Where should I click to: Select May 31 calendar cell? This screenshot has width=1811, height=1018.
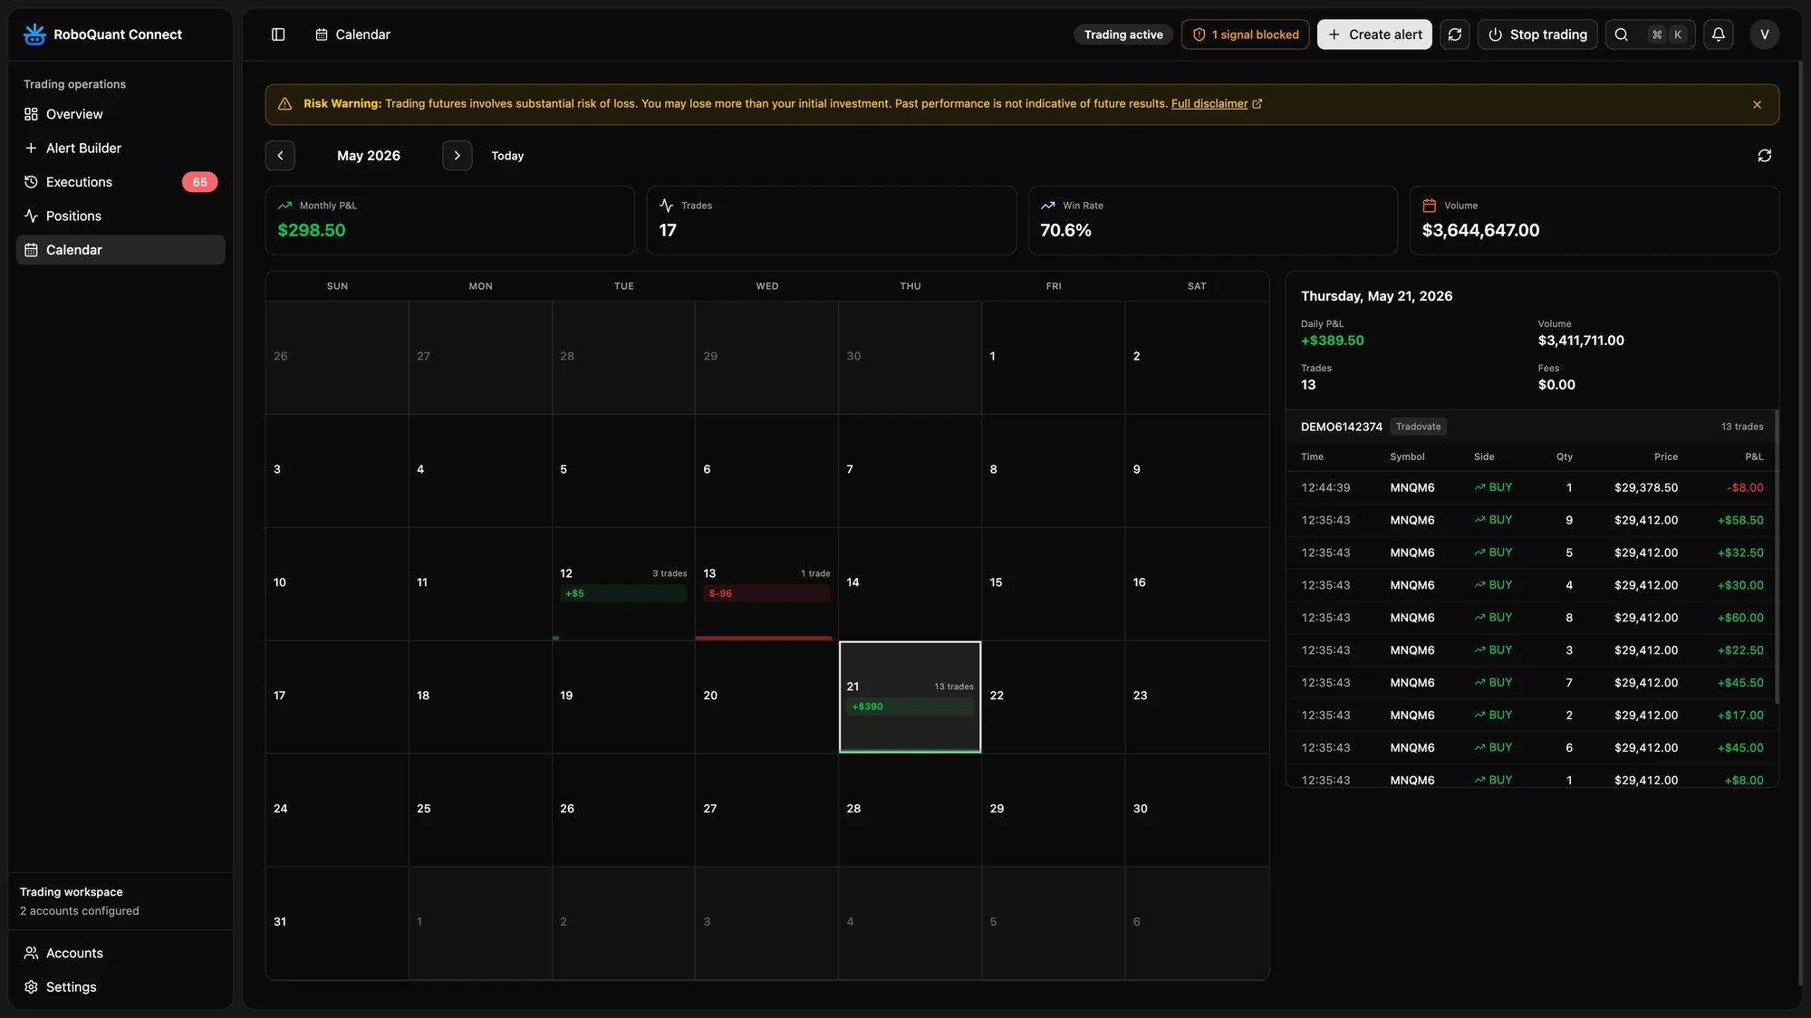[336, 923]
